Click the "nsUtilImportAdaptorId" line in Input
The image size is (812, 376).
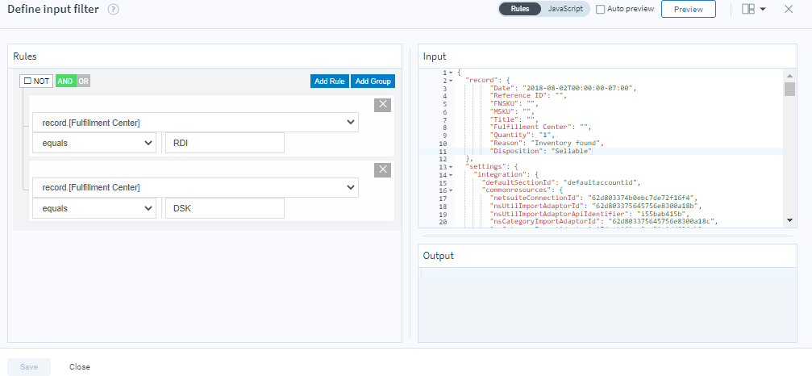pyautogui.click(x=597, y=206)
